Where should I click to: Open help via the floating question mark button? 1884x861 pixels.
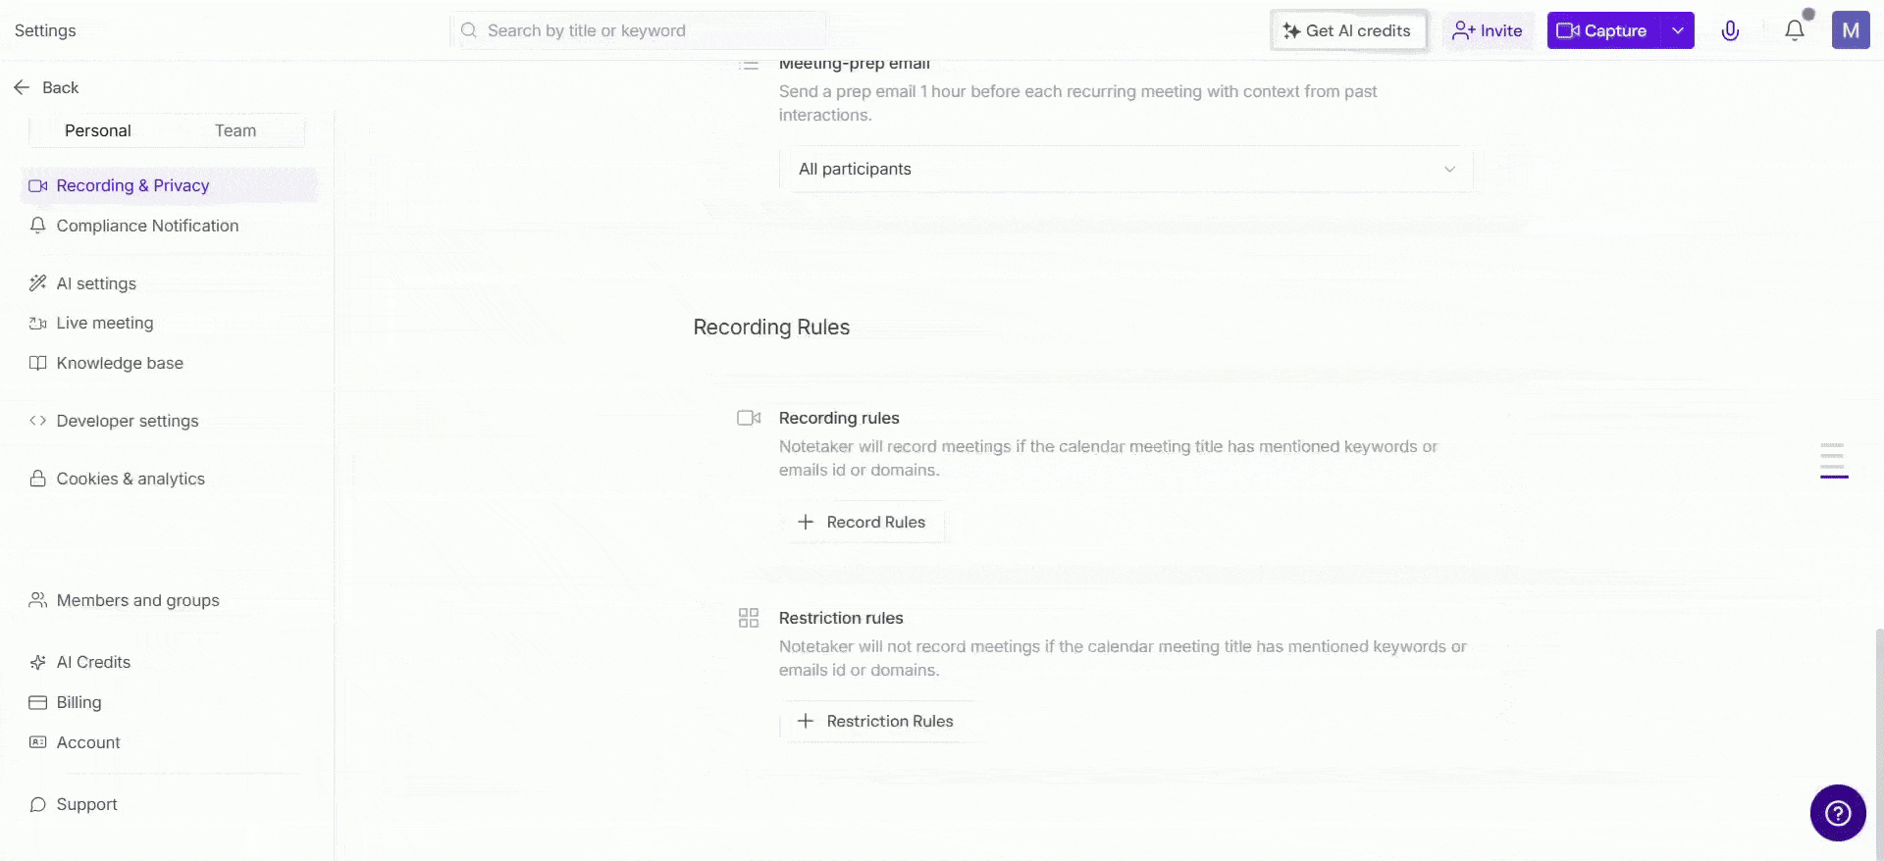pyautogui.click(x=1838, y=812)
